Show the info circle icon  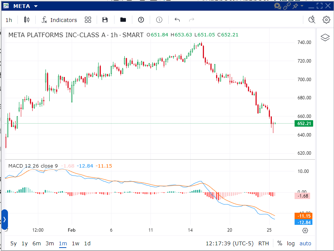[159, 20]
